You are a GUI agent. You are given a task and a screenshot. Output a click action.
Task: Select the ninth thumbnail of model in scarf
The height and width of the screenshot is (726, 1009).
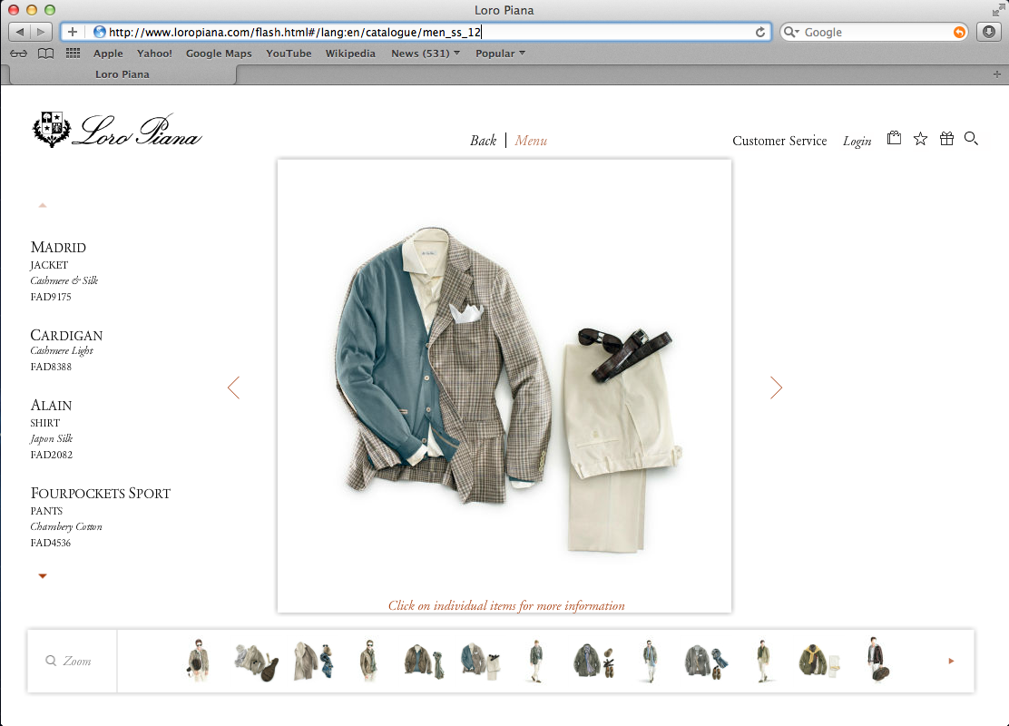pyautogui.click(x=650, y=661)
